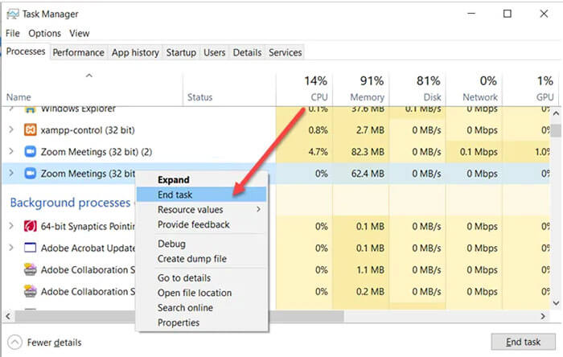Open the Startup tab
The image size is (563, 357).
click(x=180, y=52)
